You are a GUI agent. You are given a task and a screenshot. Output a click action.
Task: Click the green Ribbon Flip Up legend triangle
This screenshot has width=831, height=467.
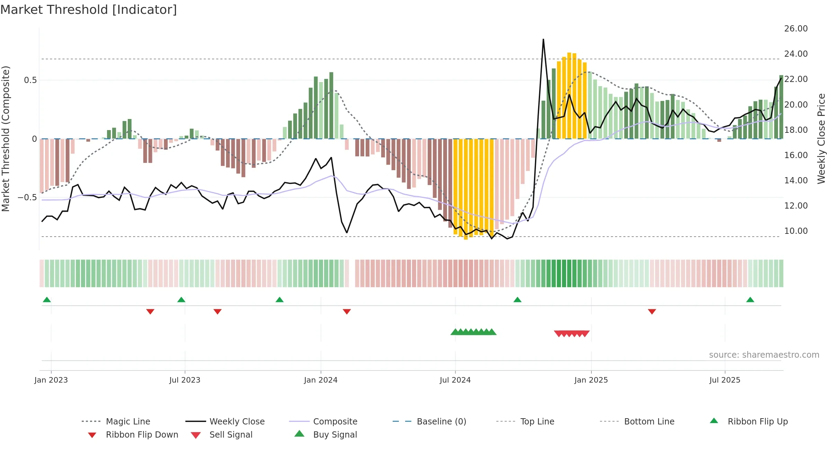(714, 421)
